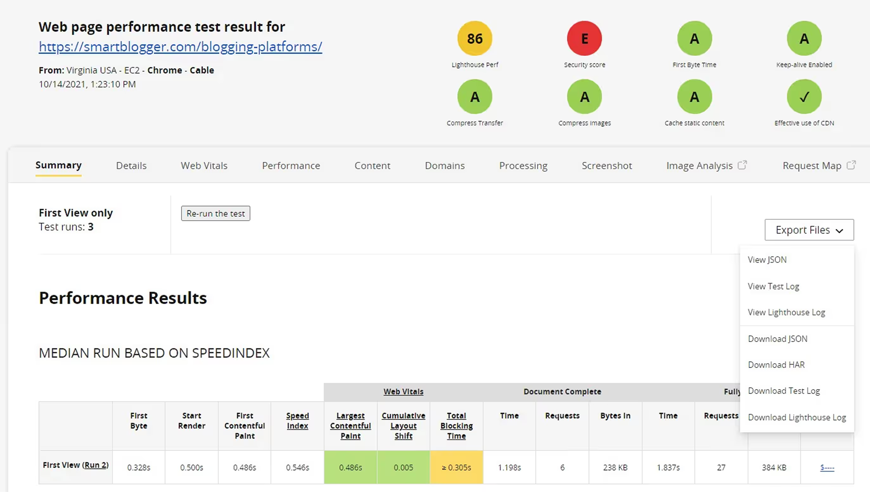Screen dimensions: 870x492
Task: Select the Cache static content grade circle
Action: [694, 97]
